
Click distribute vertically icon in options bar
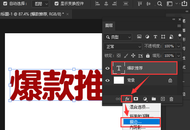coord(126,4)
